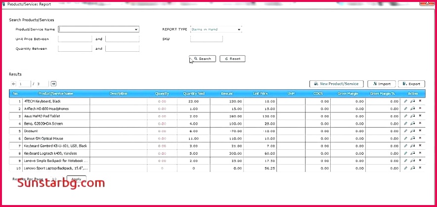Sort by Quantity Sold column header

(194, 93)
